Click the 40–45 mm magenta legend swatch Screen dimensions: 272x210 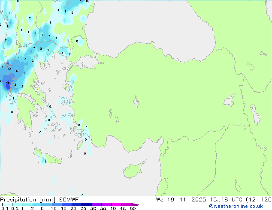116,204
